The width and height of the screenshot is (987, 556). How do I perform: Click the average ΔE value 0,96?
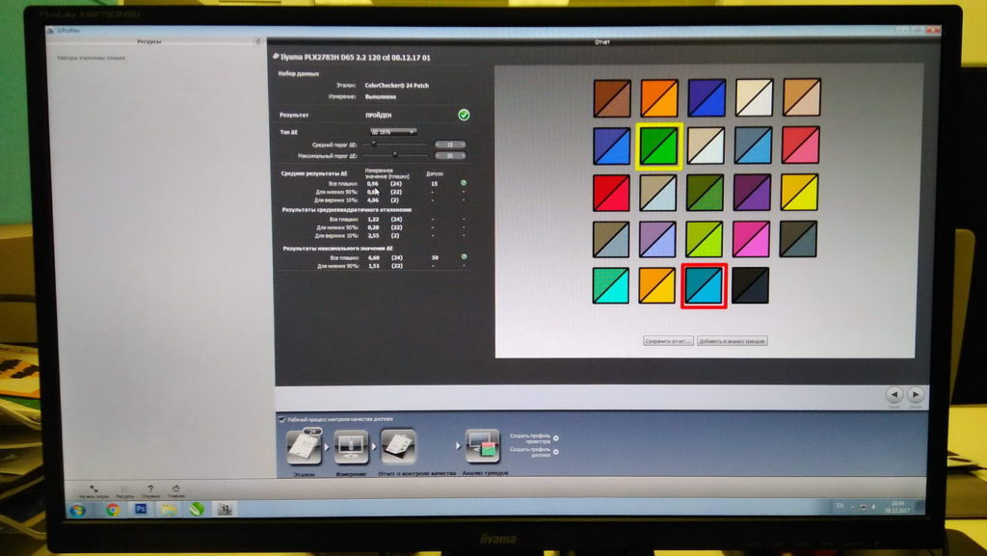tap(373, 184)
